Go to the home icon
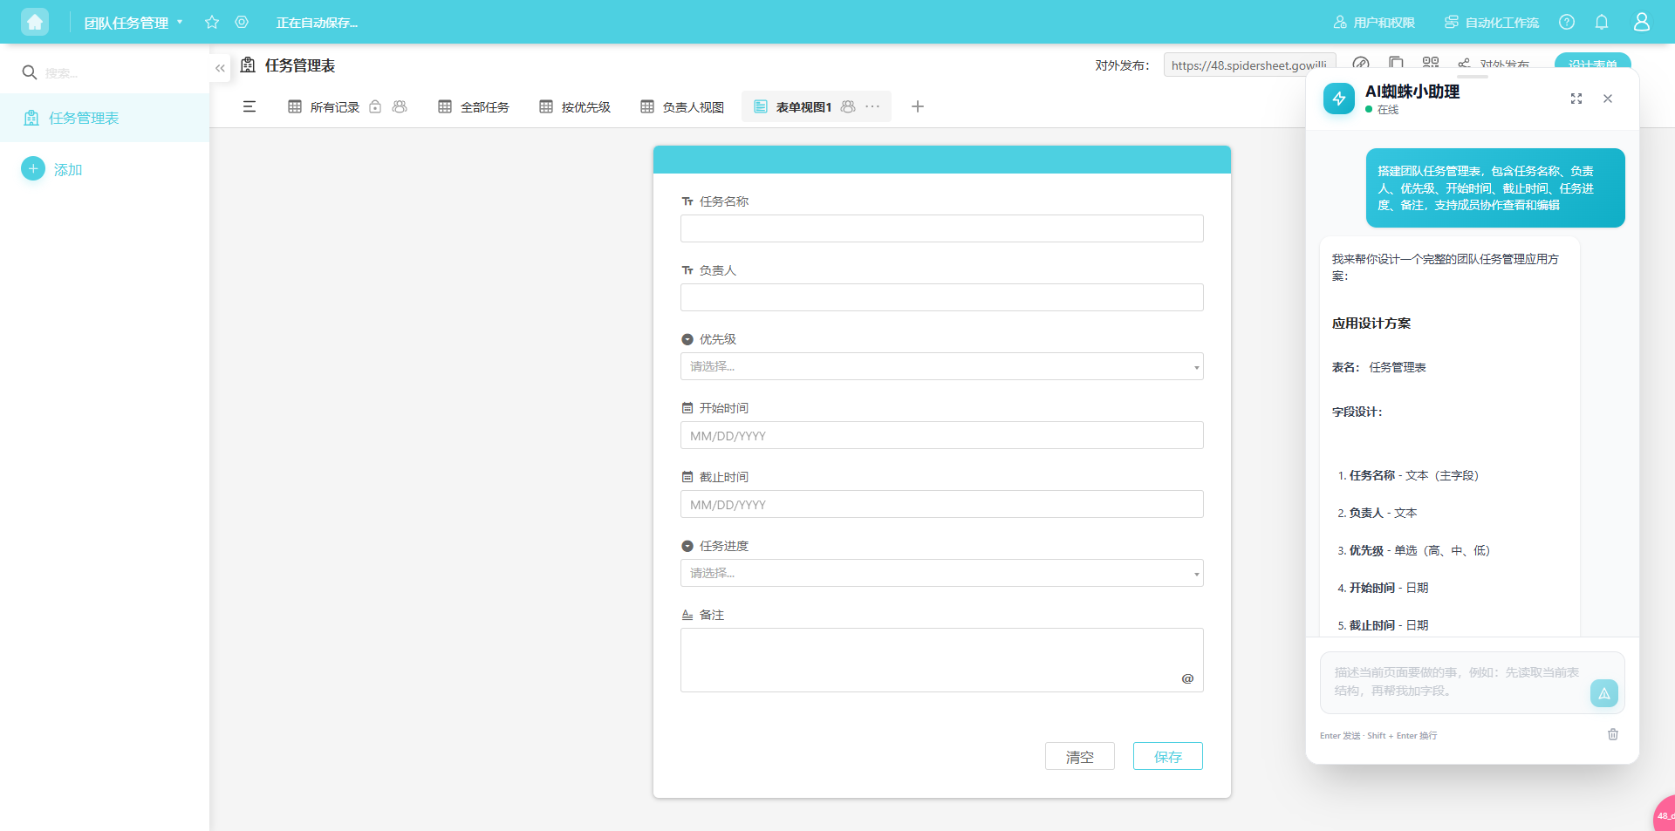 point(35,22)
